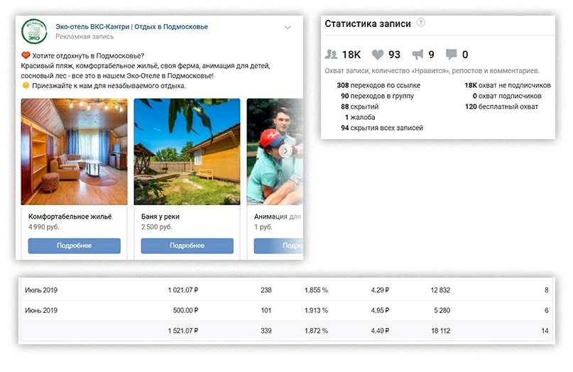Click the ВКС-Кантри eco-hotel logo avatar

34,31
